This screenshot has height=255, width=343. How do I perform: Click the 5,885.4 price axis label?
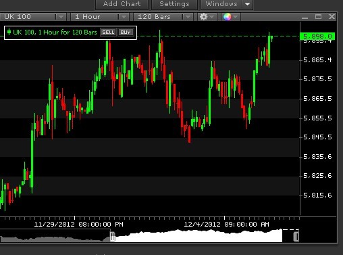pyautogui.click(x=317, y=60)
